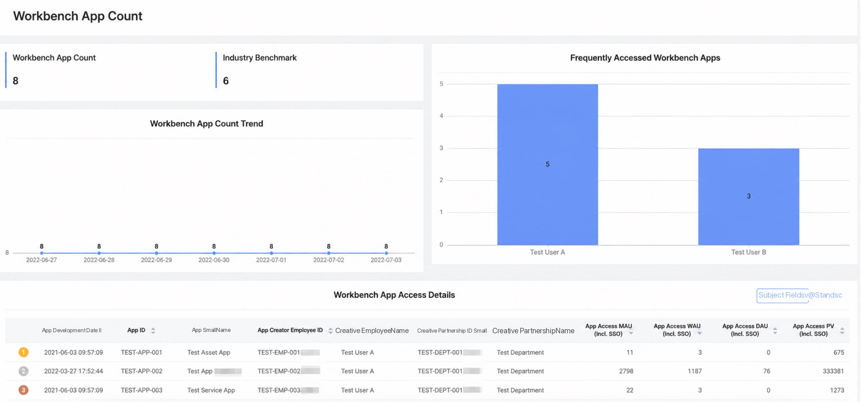Sort by App Access PV arrows
The height and width of the screenshot is (402, 861).
[x=842, y=330]
